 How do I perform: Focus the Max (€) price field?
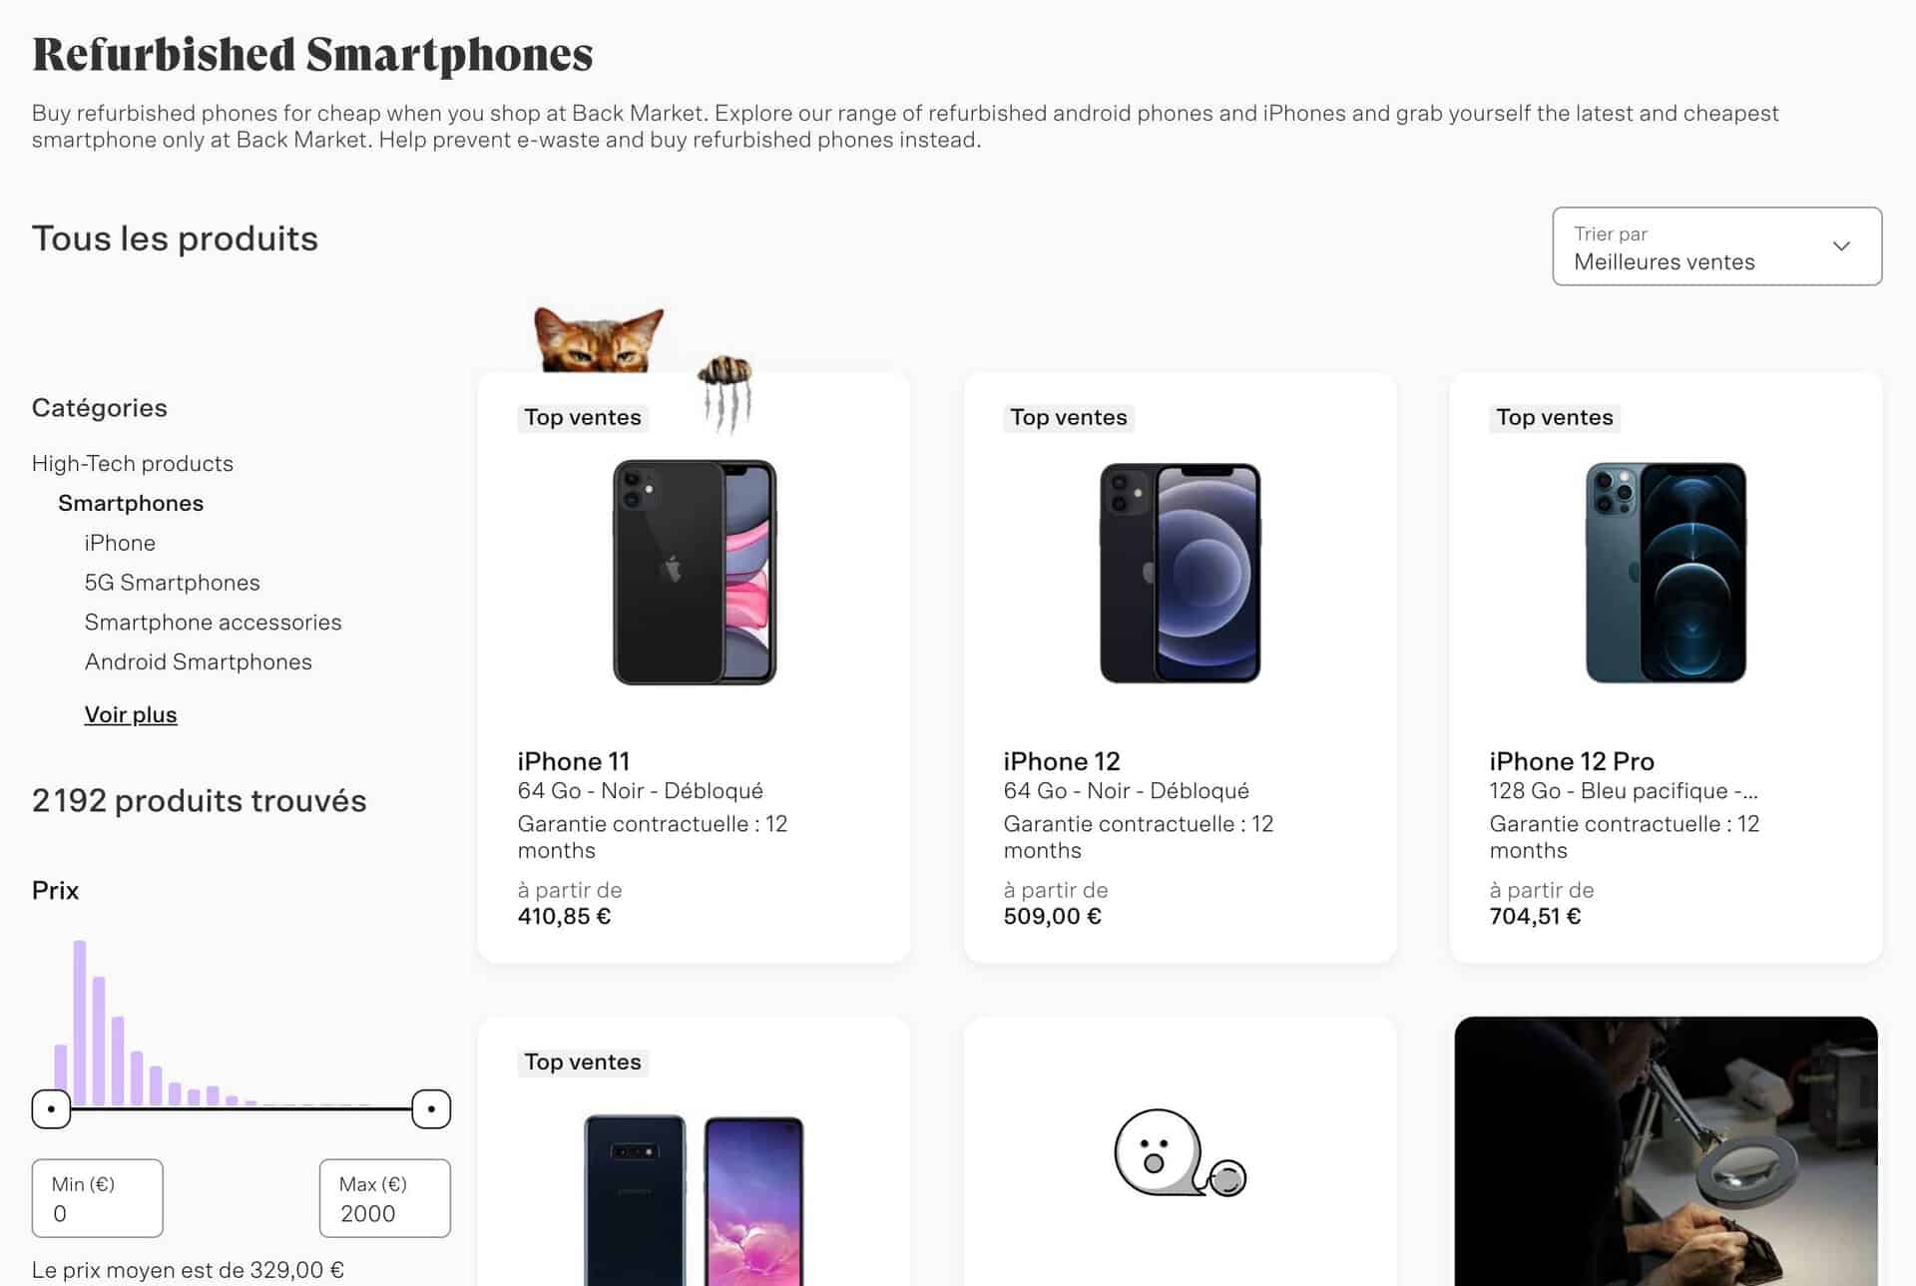(384, 1199)
